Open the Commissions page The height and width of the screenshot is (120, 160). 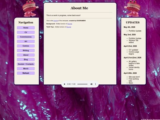26,37
